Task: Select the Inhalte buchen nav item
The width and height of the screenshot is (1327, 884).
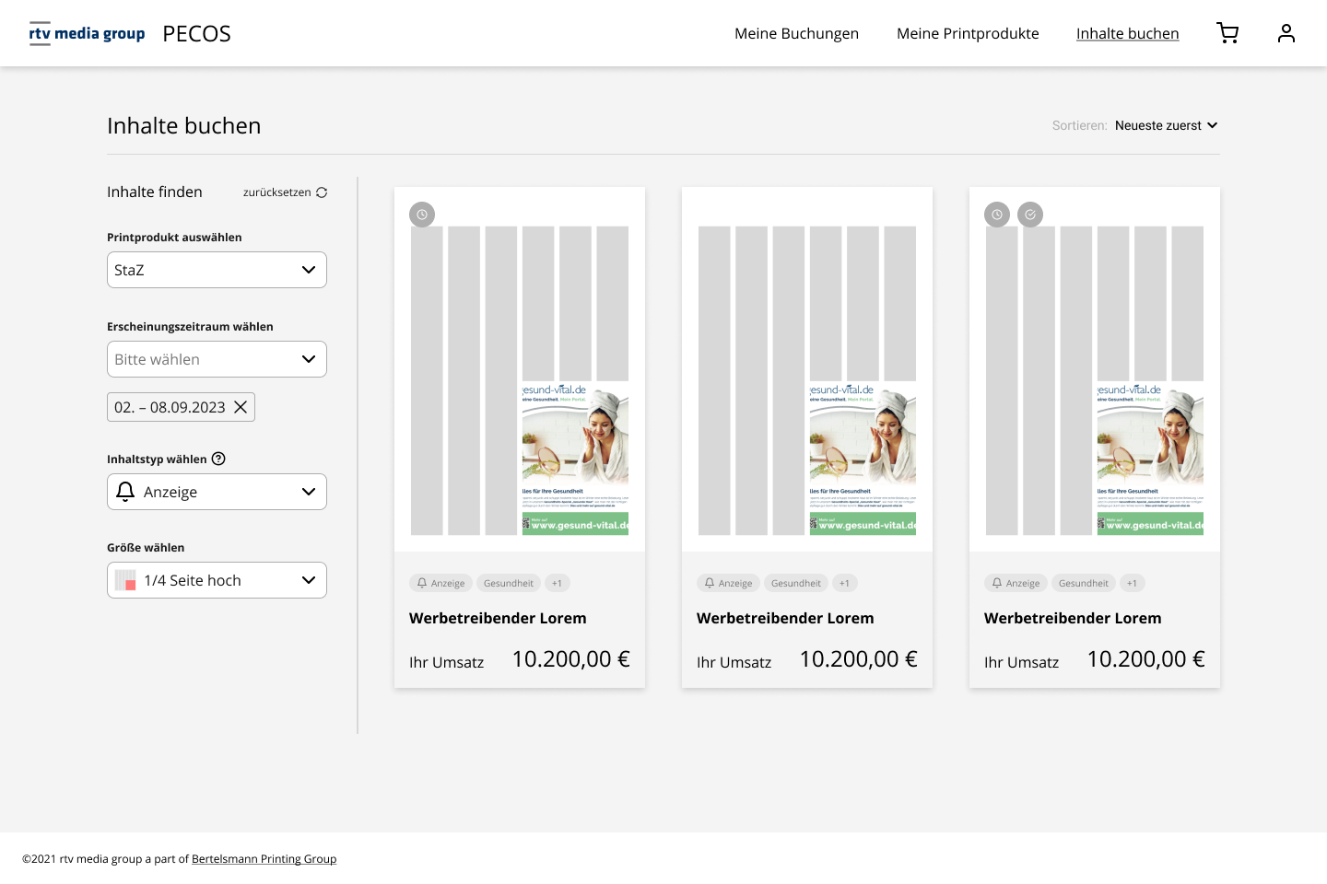Action: tap(1127, 33)
